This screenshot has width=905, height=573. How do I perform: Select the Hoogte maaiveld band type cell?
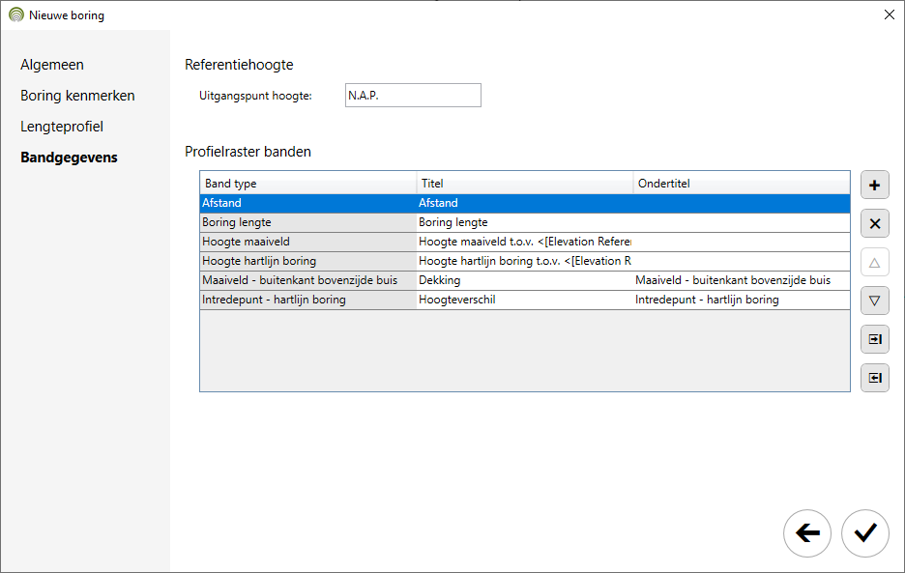point(307,242)
